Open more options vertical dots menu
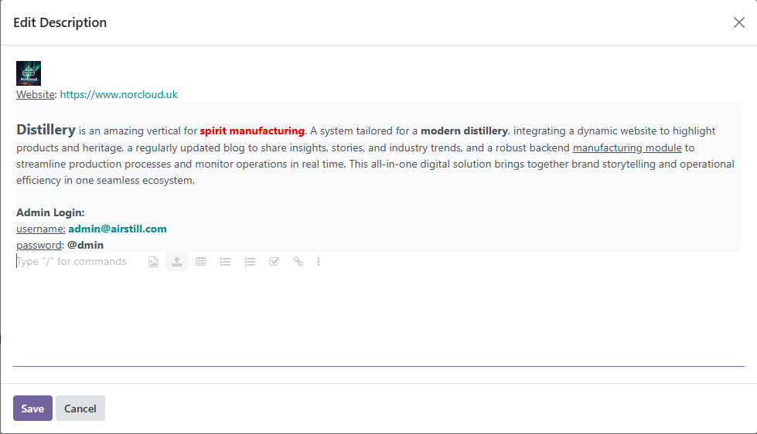Image resolution: width=757 pixels, height=434 pixels. click(x=318, y=262)
